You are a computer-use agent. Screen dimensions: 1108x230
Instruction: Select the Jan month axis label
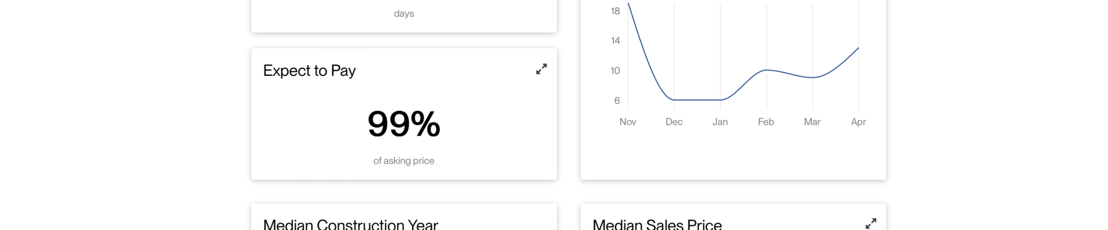point(720,122)
